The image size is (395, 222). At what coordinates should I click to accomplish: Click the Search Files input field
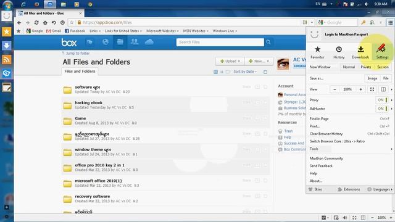coord(220,42)
